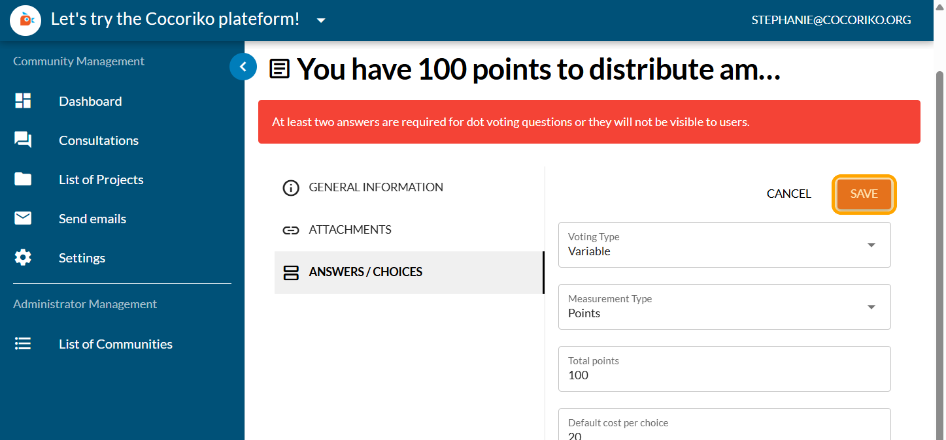The width and height of the screenshot is (946, 440).
Task: Collapse the sidebar with the chevron button
Action: click(x=243, y=66)
